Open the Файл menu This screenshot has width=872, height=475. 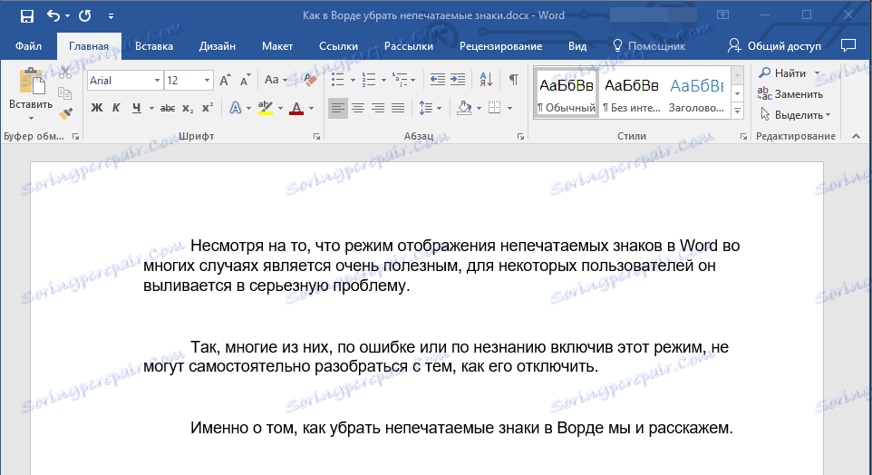pyautogui.click(x=28, y=46)
